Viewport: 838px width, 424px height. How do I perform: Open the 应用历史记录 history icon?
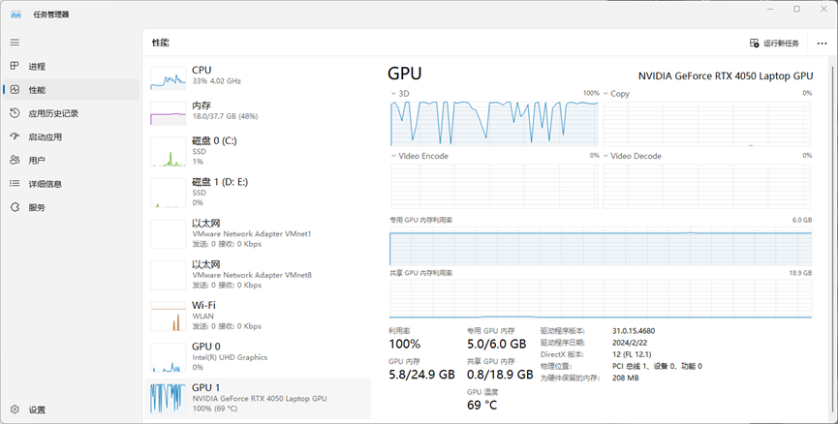(15, 113)
